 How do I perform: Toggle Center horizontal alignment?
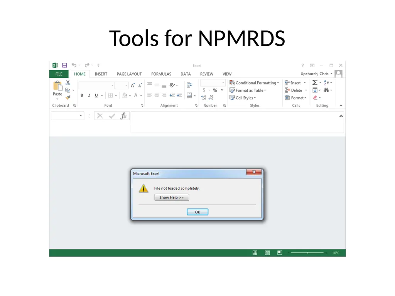(x=157, y=96)
